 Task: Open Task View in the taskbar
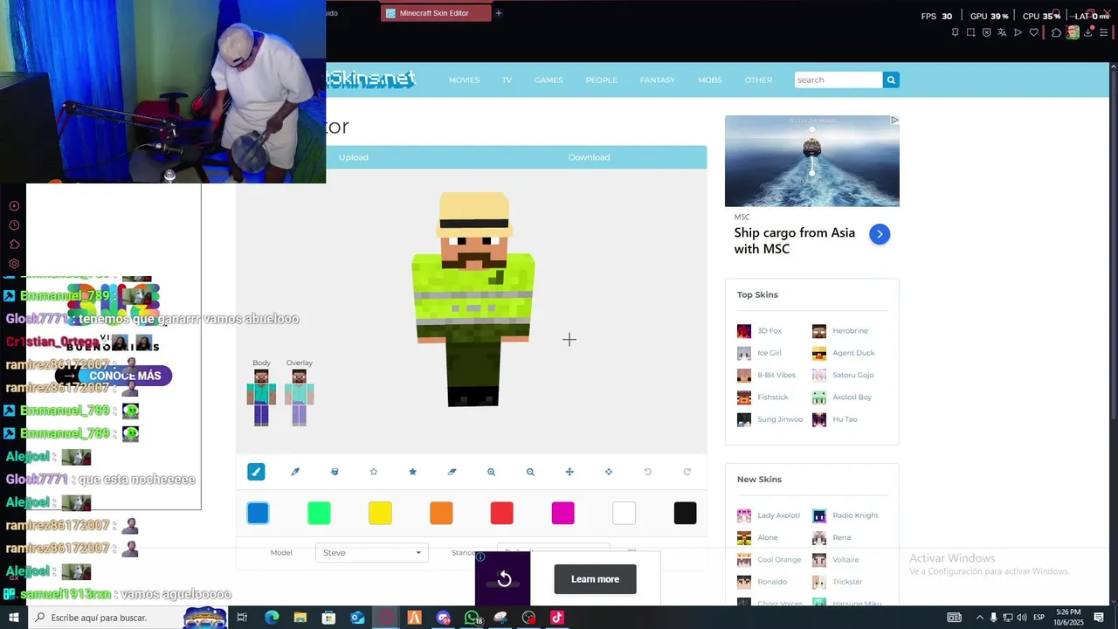tap(242, 618)
